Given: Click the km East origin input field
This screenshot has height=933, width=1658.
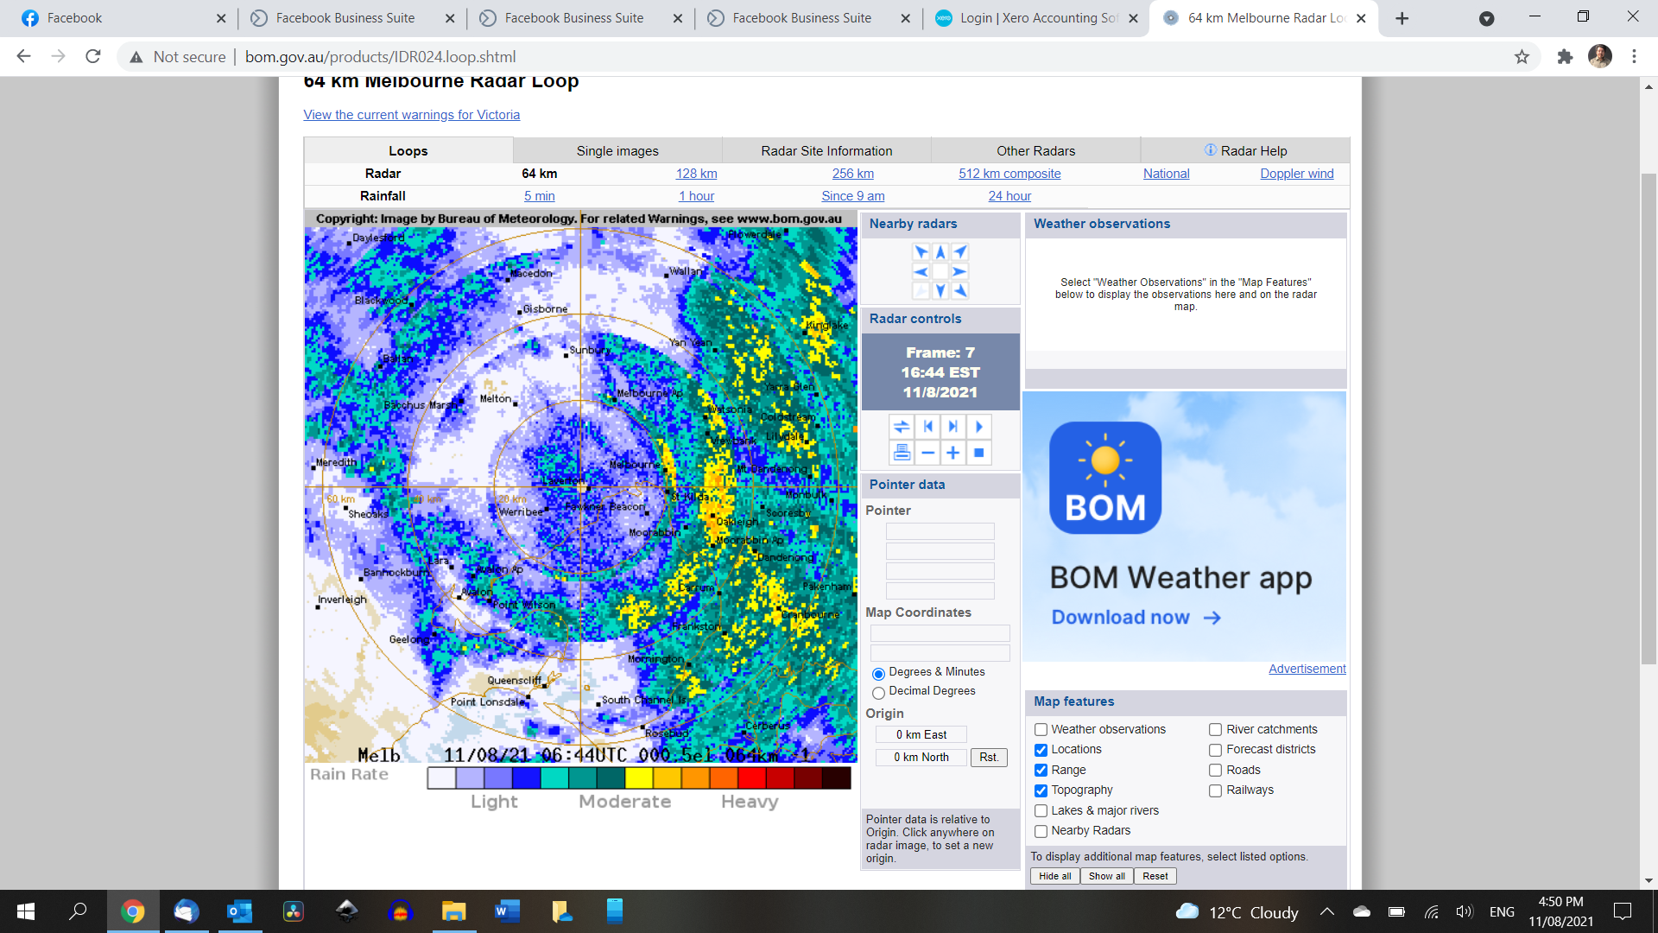Looking at the screenshot, I should click(921, 735).
